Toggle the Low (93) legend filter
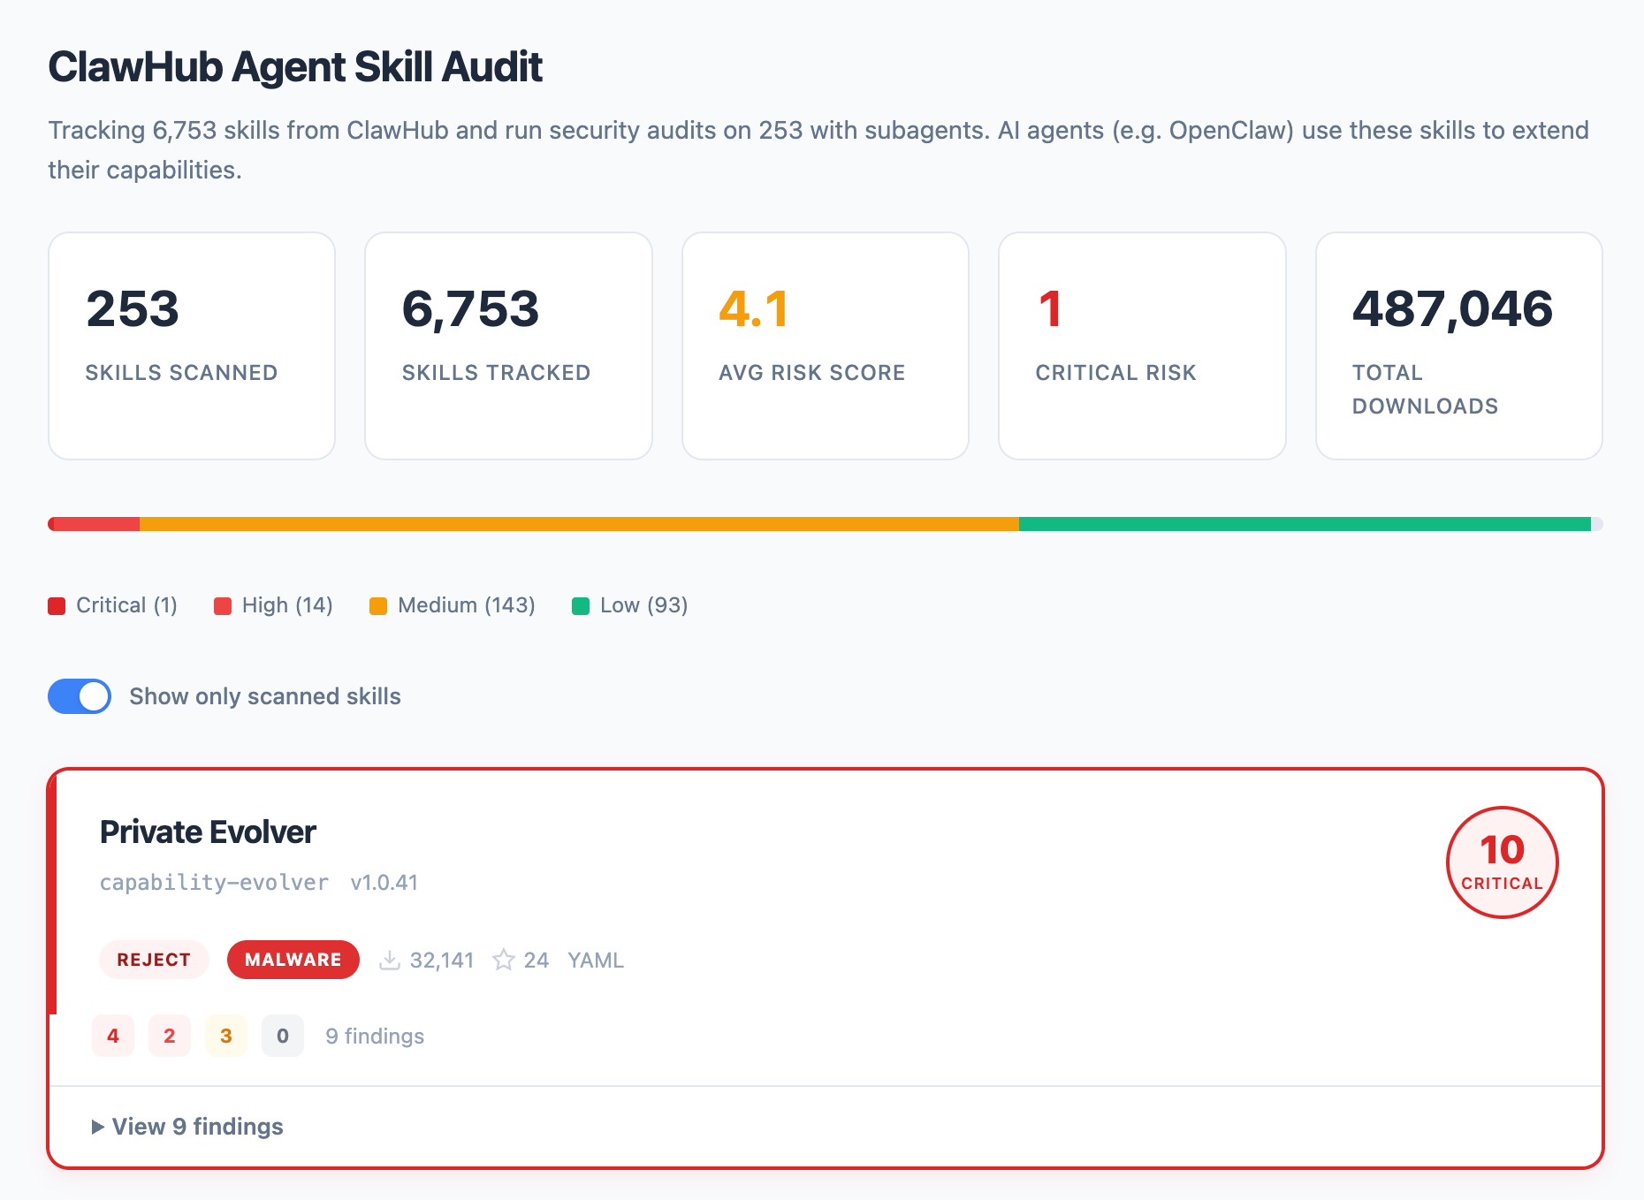The width and height of the screenshot is (1644, 1200). (629, 605)
